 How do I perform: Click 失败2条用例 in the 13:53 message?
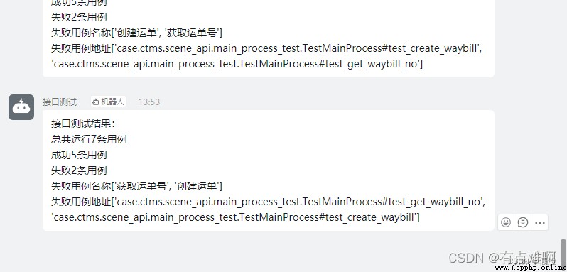[x=79, y=170]
